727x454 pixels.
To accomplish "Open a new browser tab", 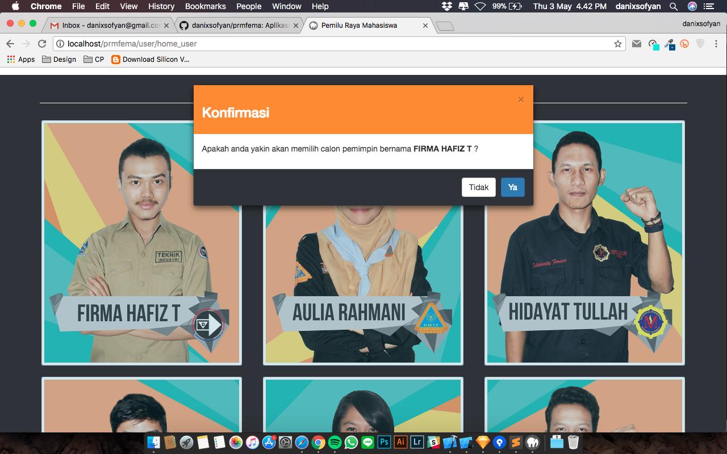I will tap(445, 26).
